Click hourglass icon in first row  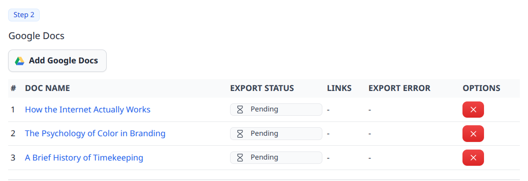coord(240,110)
